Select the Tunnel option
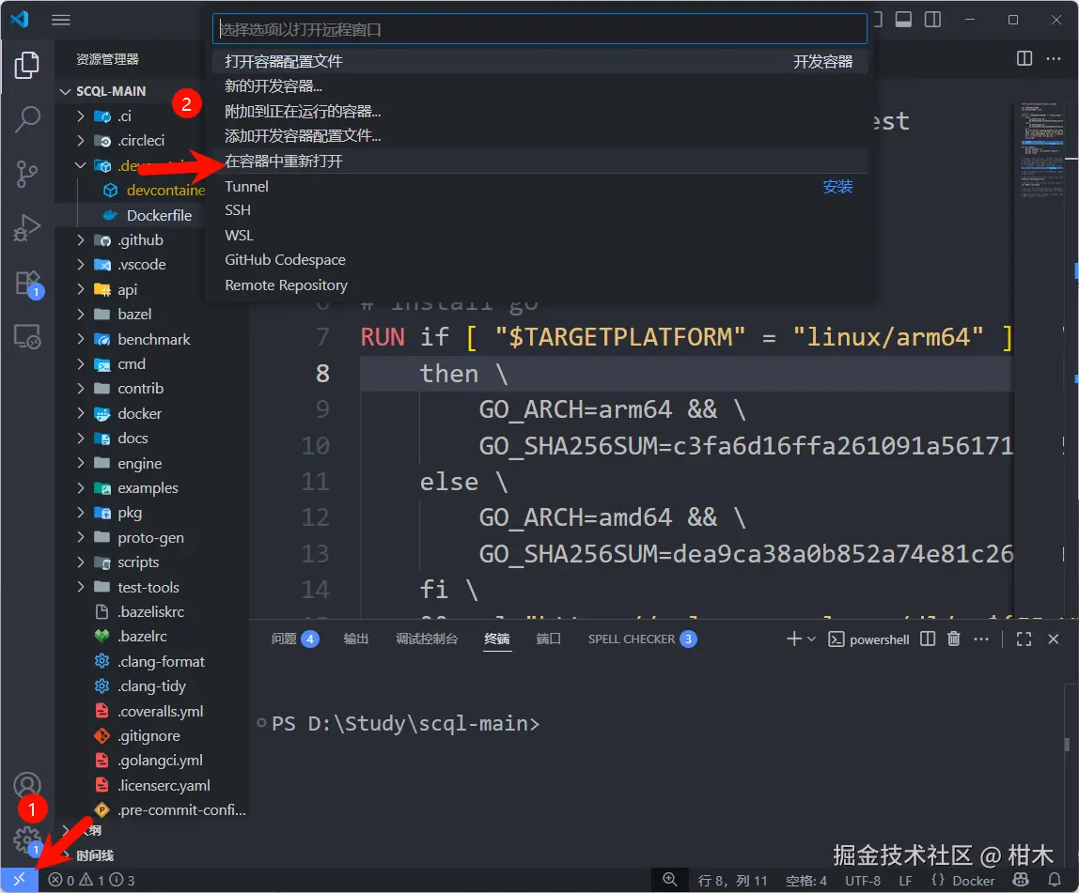This screenshot has height=893, width=1079. [x=539, y=186]
